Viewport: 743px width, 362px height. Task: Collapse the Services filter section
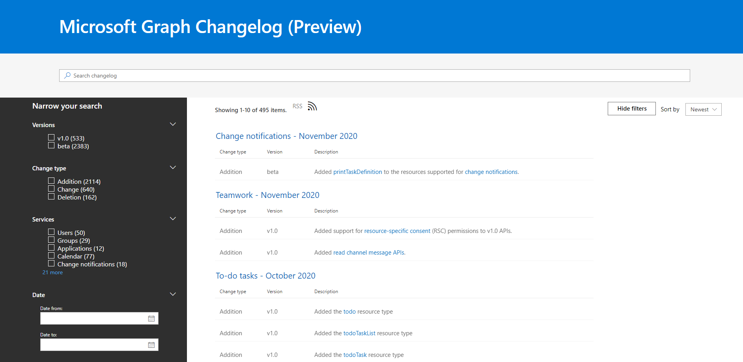(173, 218)
